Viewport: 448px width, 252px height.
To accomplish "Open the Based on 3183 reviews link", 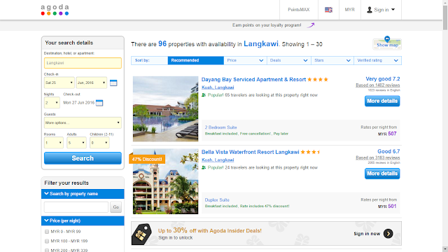I will tap(378, 157).
